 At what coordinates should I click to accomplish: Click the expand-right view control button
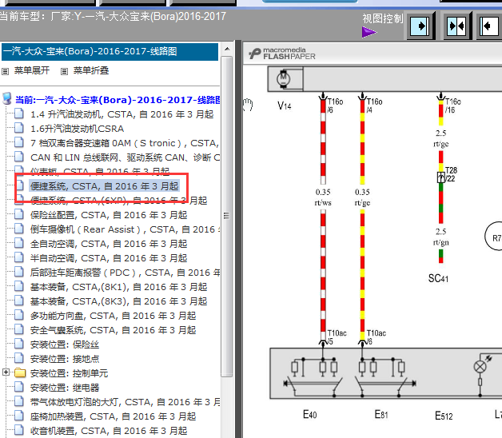tap(420, 26)
